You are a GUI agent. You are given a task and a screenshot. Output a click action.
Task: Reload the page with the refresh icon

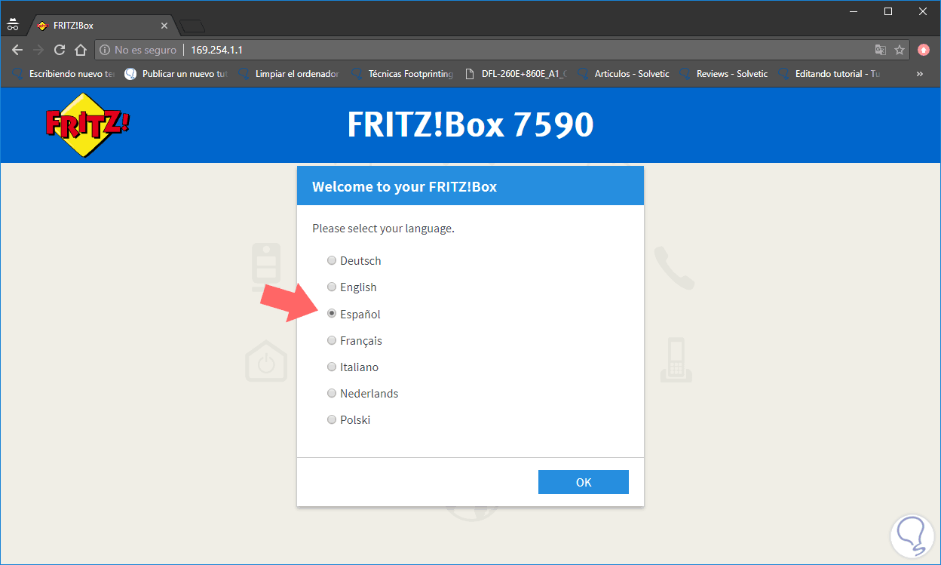[60, 50]
